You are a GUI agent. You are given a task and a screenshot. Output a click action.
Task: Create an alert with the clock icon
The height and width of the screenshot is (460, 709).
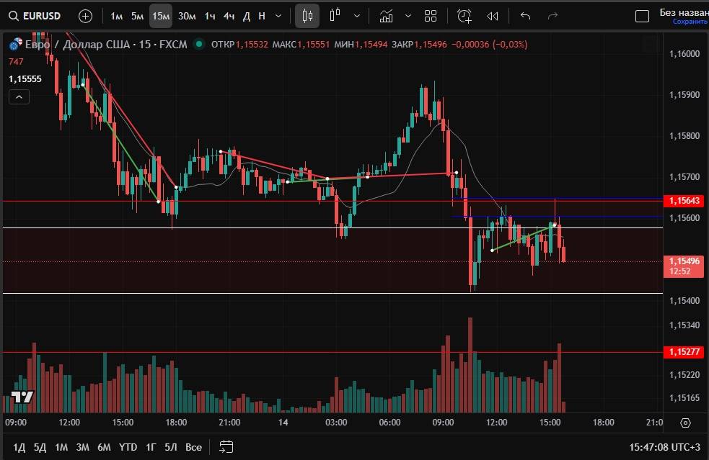pyautogui.click(x=464, y=16)
